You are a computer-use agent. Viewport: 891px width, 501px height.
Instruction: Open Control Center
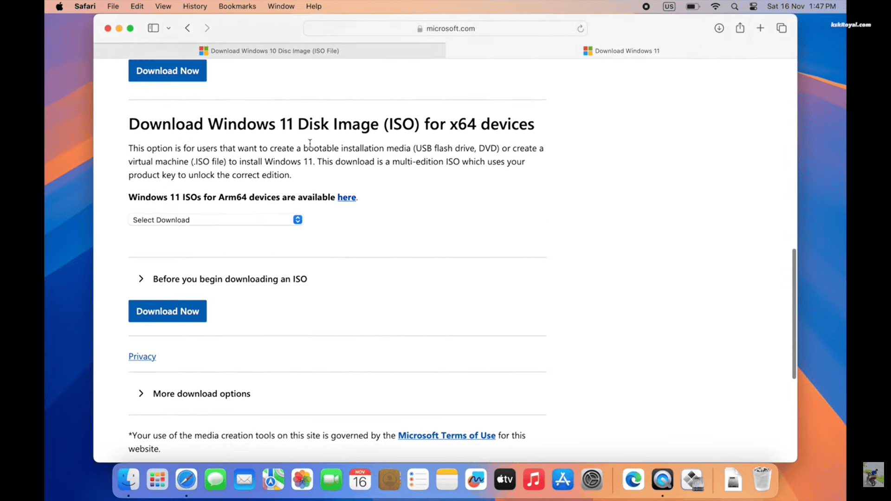(x=753, y=6)
